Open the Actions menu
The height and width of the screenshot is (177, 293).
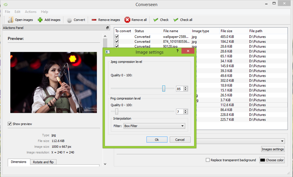(31, 12)
